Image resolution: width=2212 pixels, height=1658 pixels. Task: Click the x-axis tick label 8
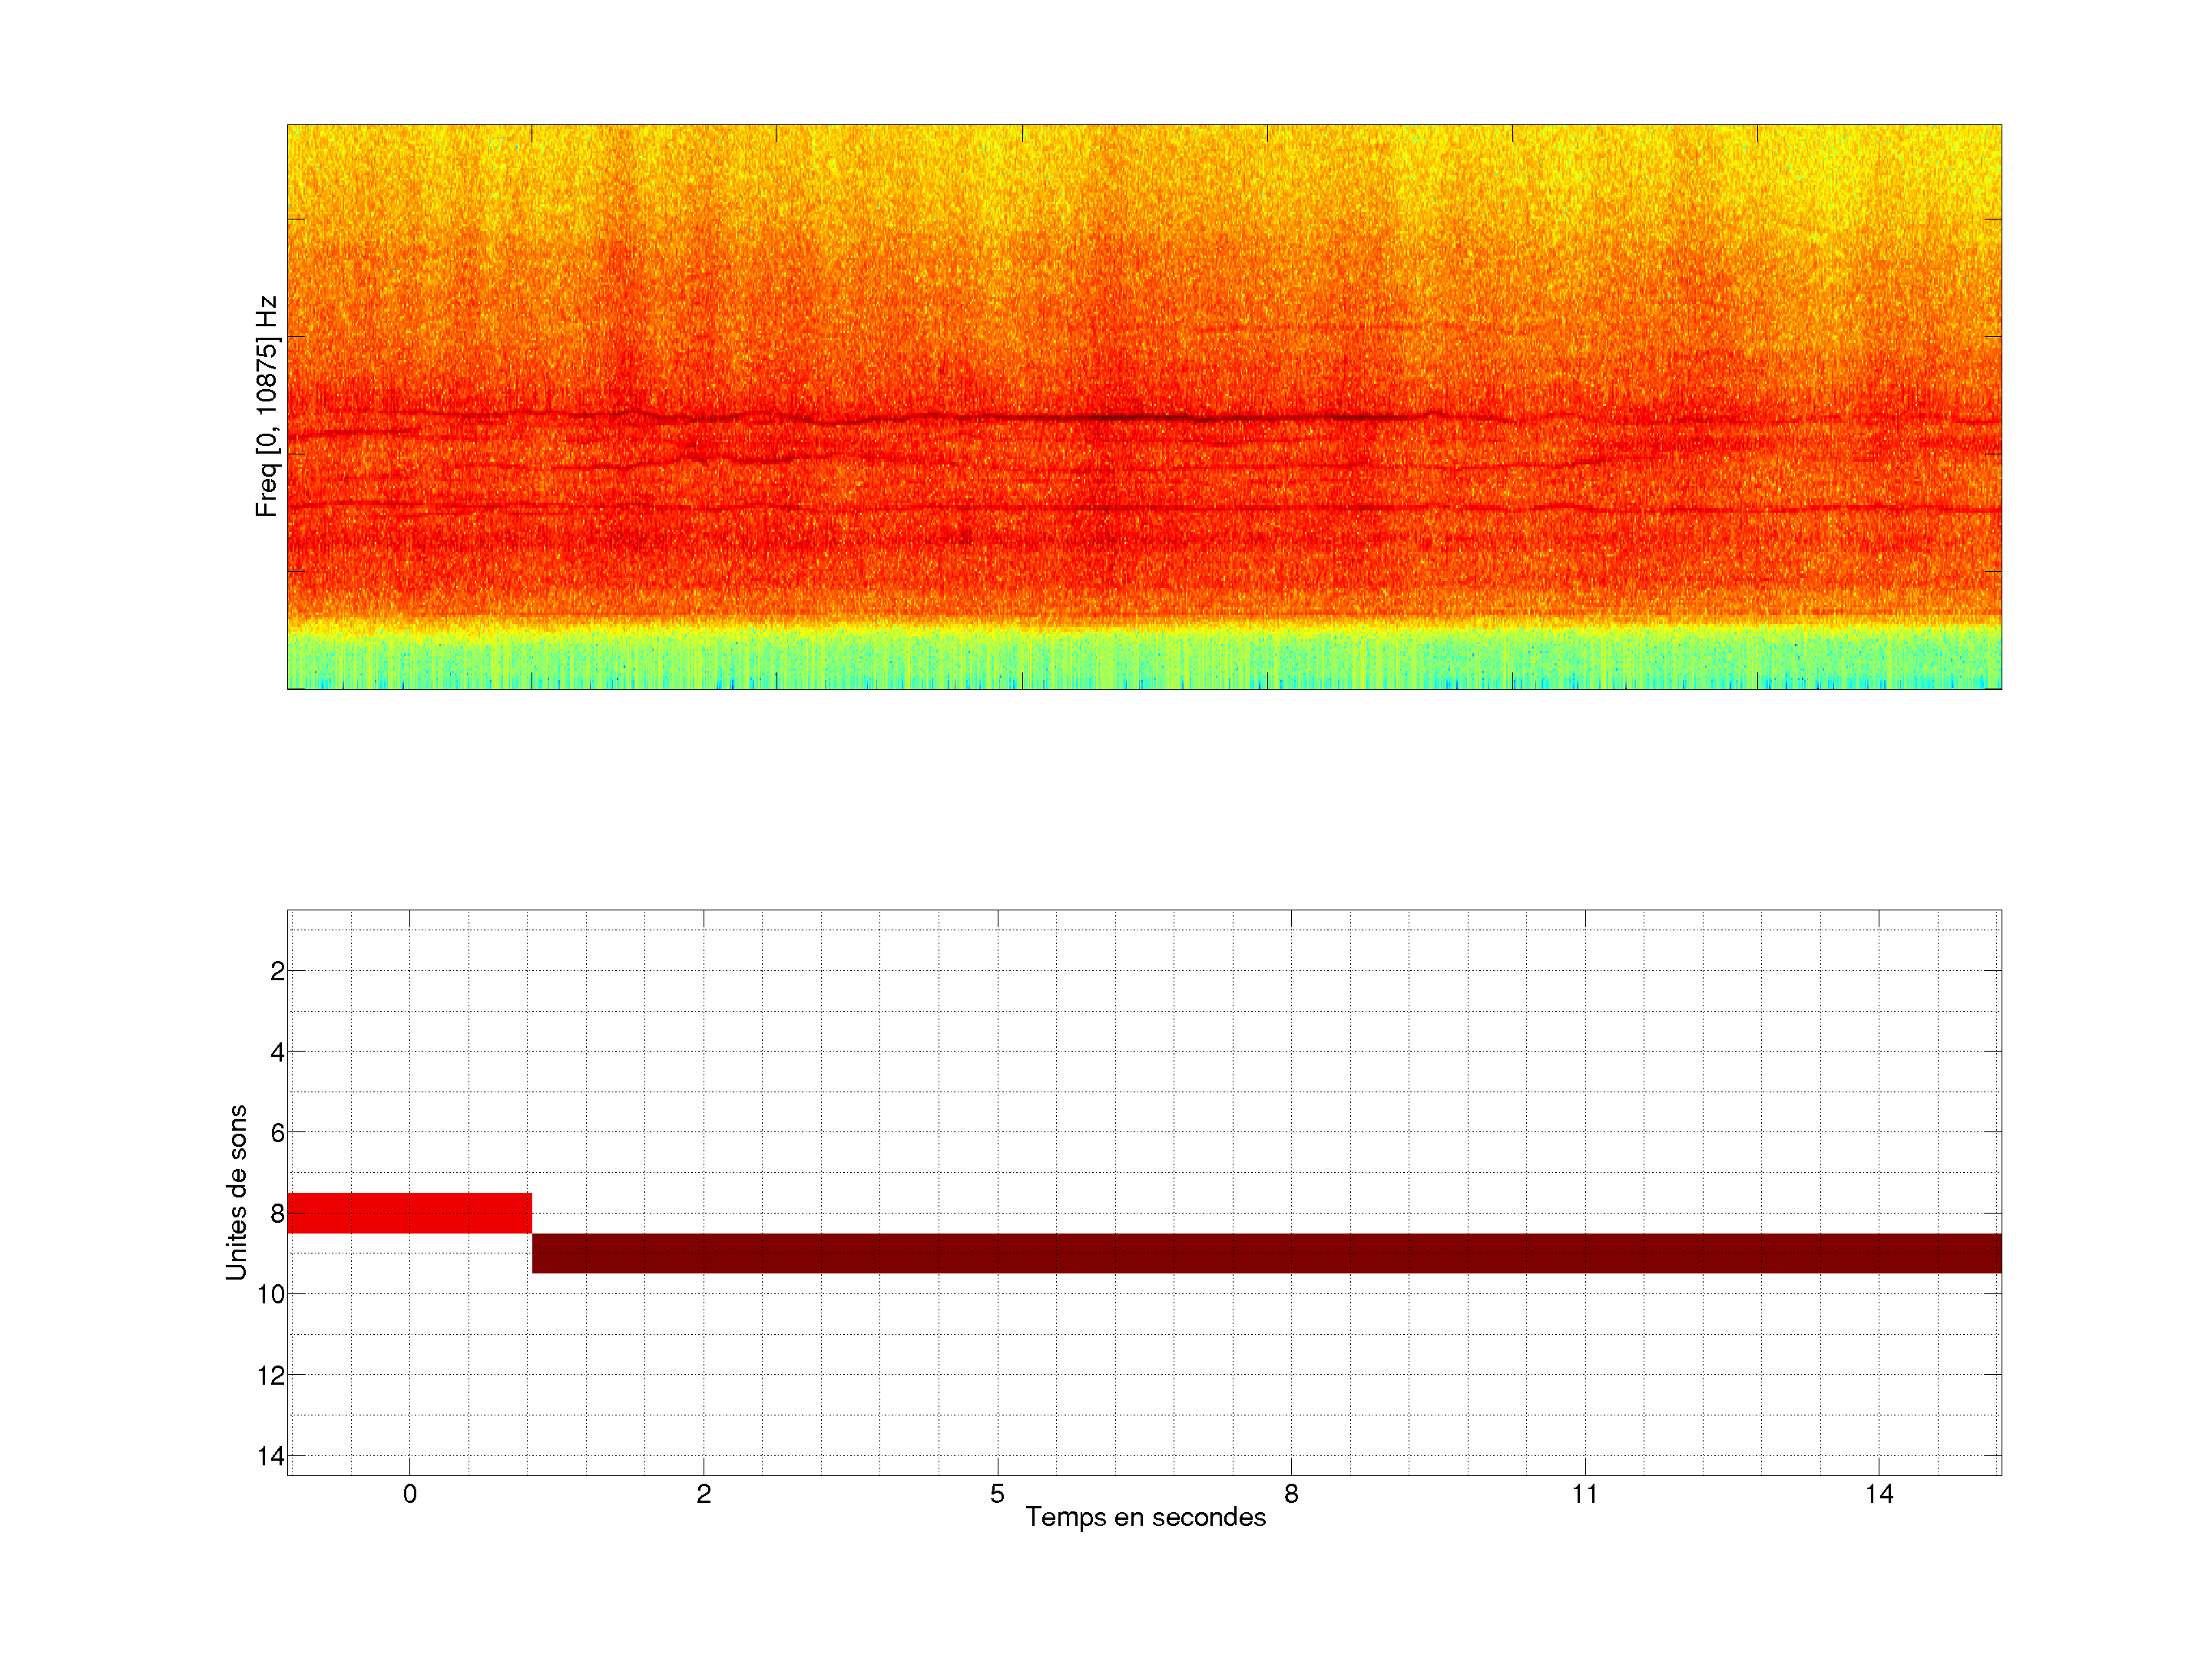pyautogui.click(x=1291, y=1494)
